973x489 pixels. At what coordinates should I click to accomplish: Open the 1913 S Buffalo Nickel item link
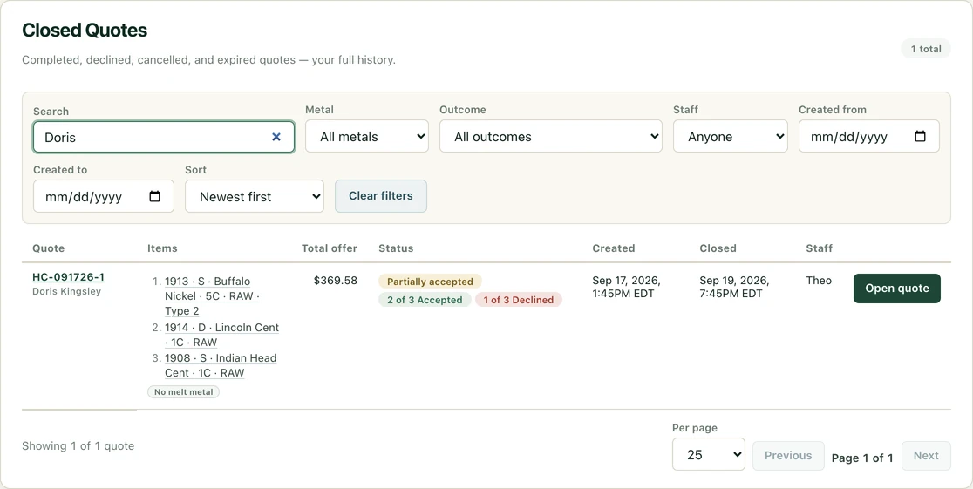212,296
